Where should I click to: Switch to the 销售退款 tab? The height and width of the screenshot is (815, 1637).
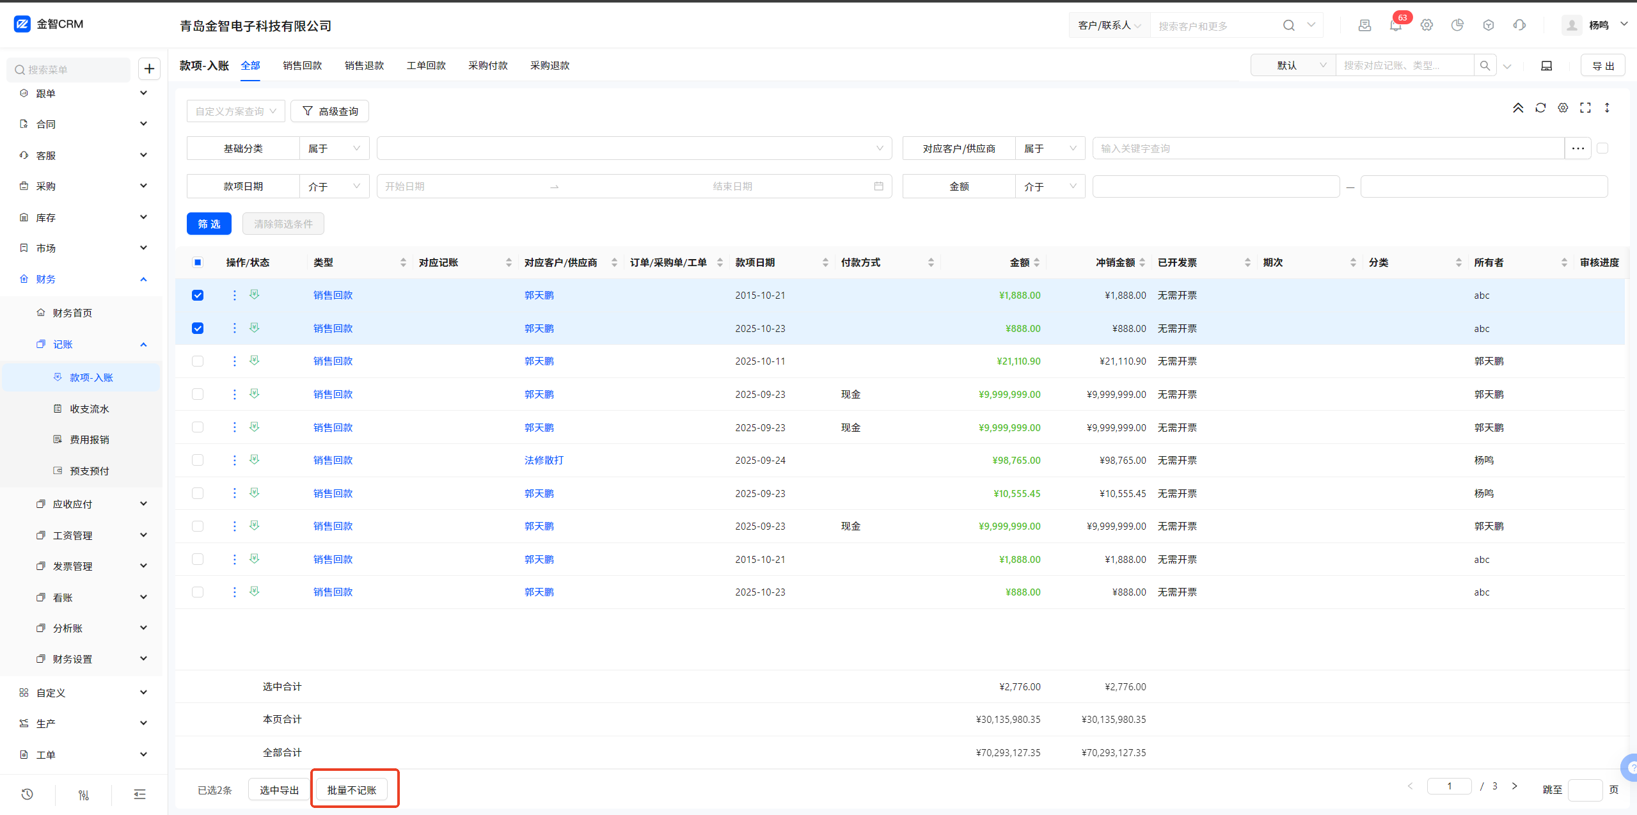click(364, 65)
